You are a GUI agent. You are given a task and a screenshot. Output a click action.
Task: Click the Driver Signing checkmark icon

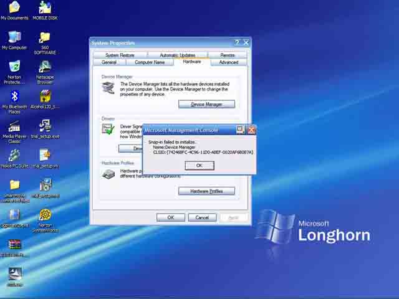108,129
